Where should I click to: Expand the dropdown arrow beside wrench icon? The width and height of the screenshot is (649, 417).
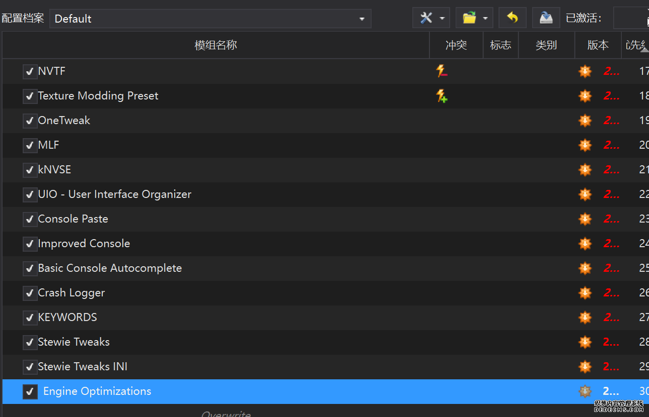click(442, 19)
